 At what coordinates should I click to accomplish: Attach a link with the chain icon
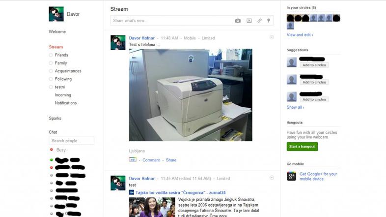[x=259, y=21]
